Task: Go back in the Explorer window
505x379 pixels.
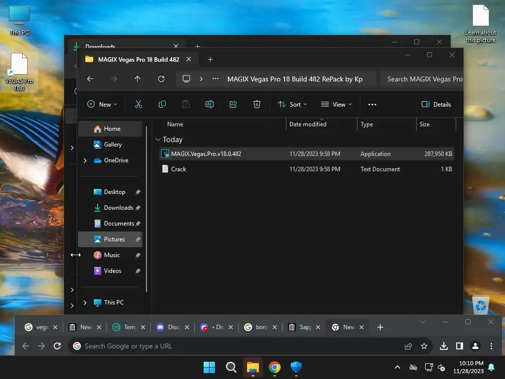Action: 90,79
